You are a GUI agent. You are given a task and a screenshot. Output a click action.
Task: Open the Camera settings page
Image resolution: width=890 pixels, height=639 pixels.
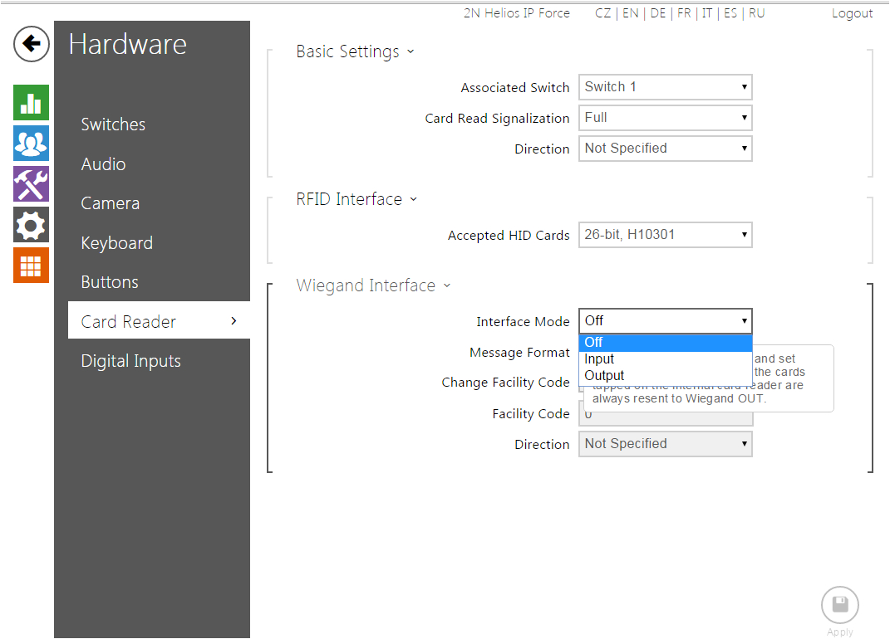(x=110, y=203)
